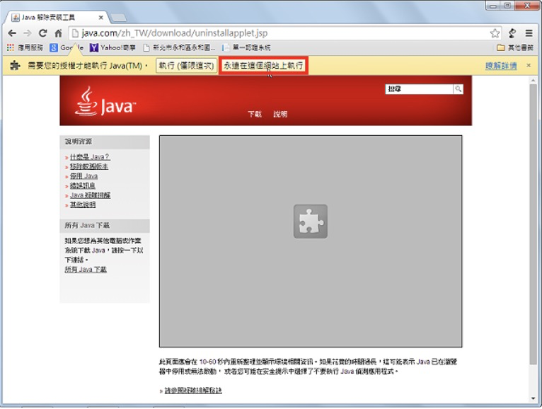Screen dimensions: 542x409
Task: Click the magnifier search icon
Action: pyautogui.click(x=458, y=89)
